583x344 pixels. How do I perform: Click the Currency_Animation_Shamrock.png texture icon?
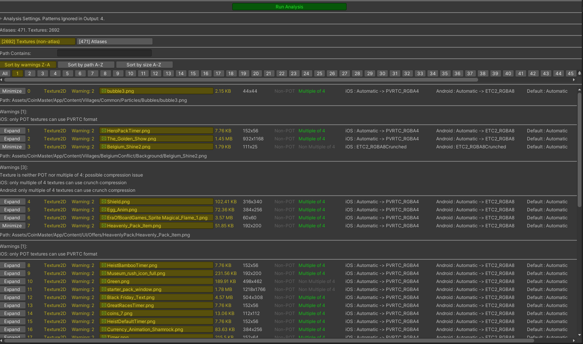pos(103,330)
